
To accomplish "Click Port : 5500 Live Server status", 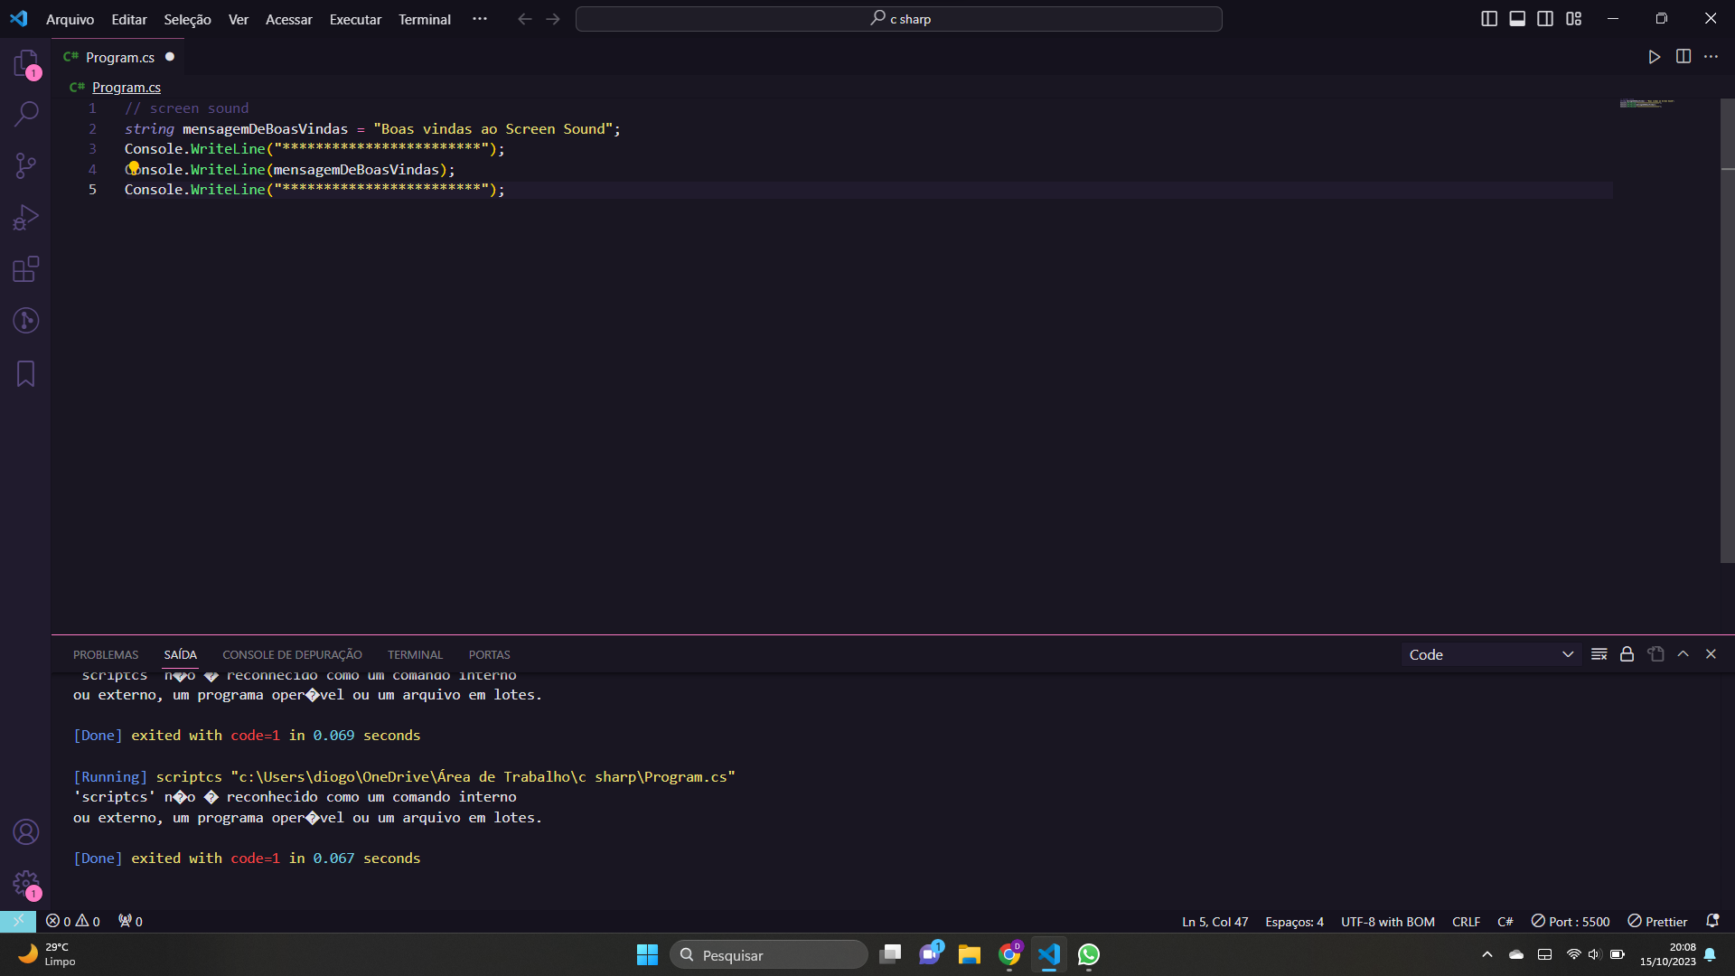I will point(1571,921).
